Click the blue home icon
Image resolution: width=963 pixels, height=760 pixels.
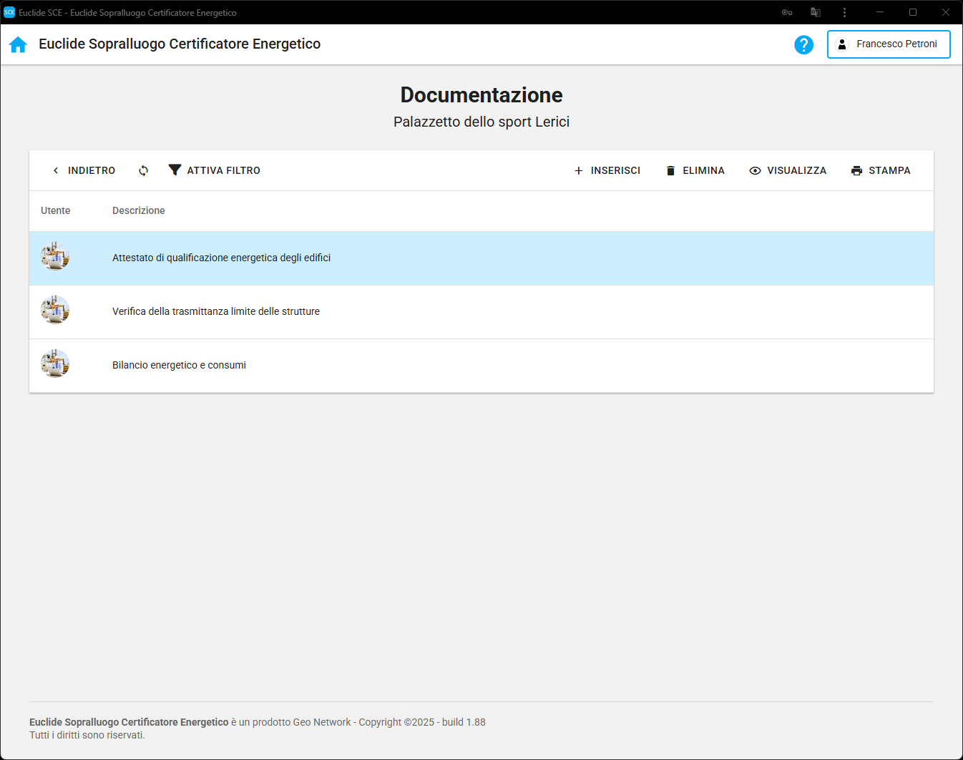point(18,44)
